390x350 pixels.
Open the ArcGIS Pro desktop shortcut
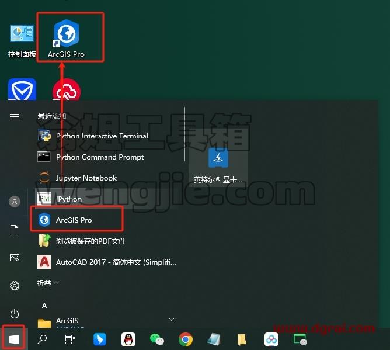(x=67, y=39)
